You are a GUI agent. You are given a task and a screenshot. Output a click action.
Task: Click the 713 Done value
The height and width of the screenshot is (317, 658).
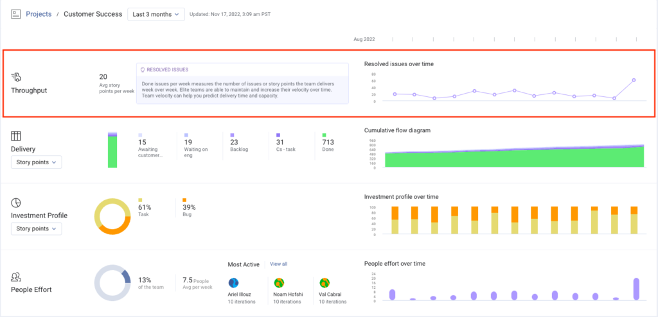(x=328, y=142)
